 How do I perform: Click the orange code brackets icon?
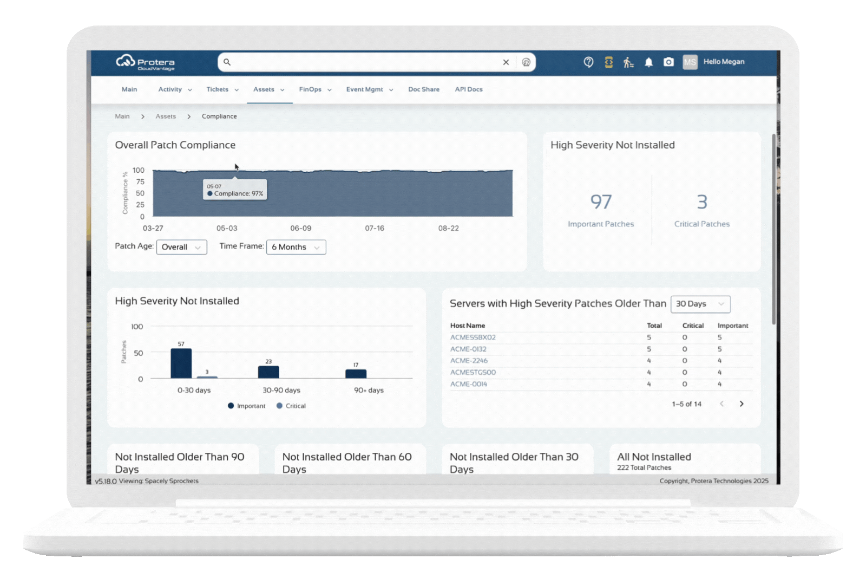608,62
